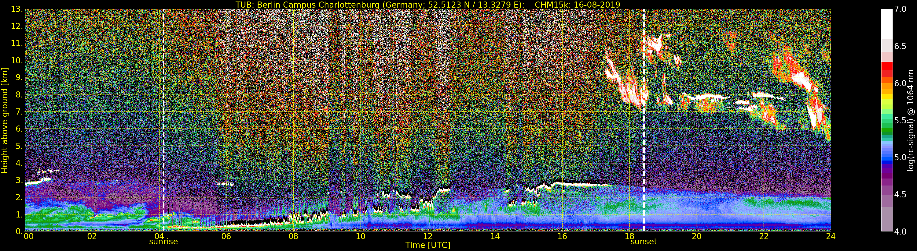This screenshot has height=251, width=917.
Task: Click the time tick label '24'
Action: pyautogui.click(x=831, y=236)
